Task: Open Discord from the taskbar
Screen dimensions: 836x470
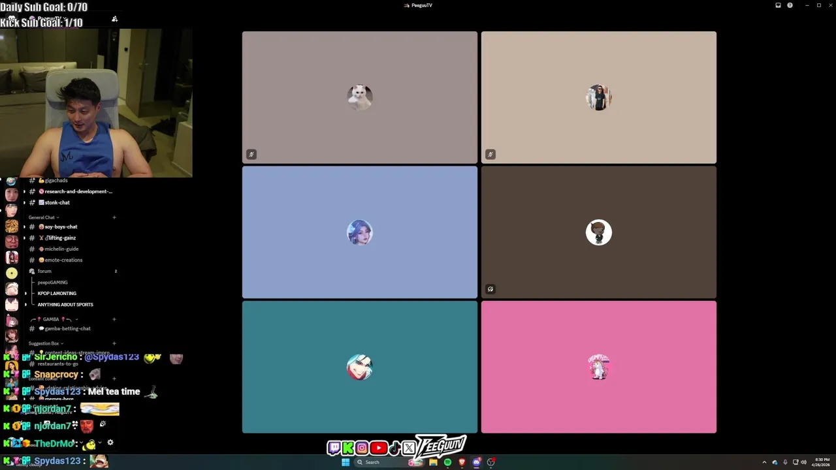Action: point(476,462)
